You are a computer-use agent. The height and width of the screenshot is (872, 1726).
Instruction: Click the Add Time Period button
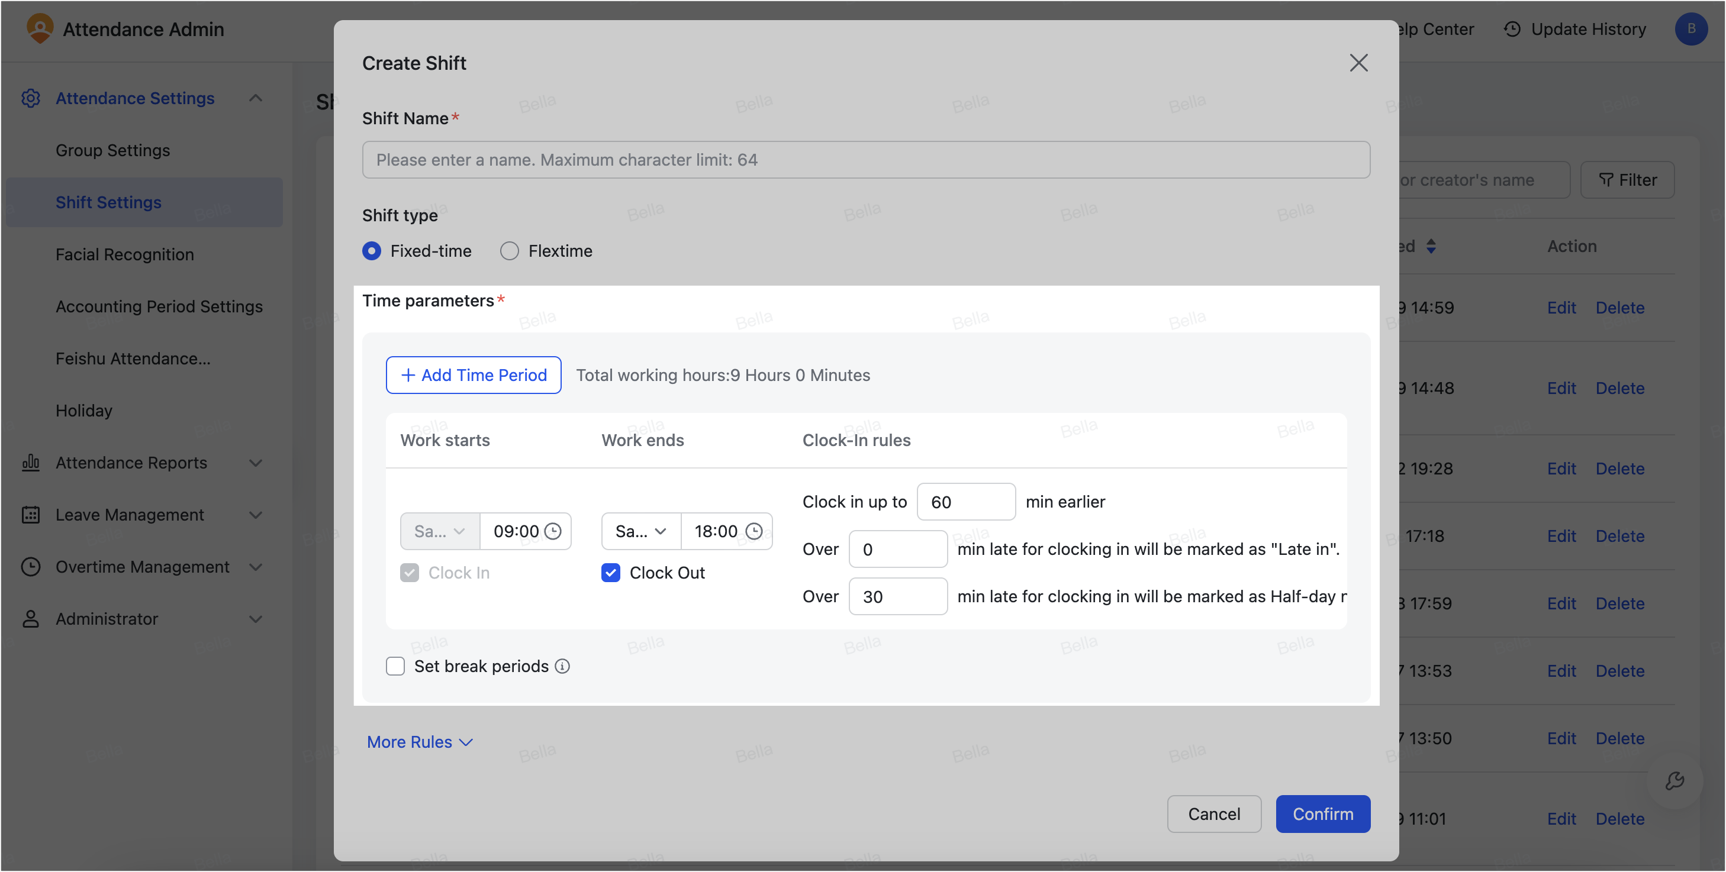(473, 375)
